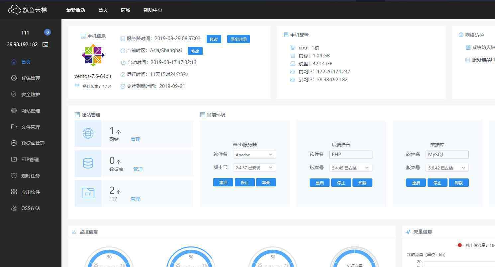Click 修改 next to server time

point(214,39)
